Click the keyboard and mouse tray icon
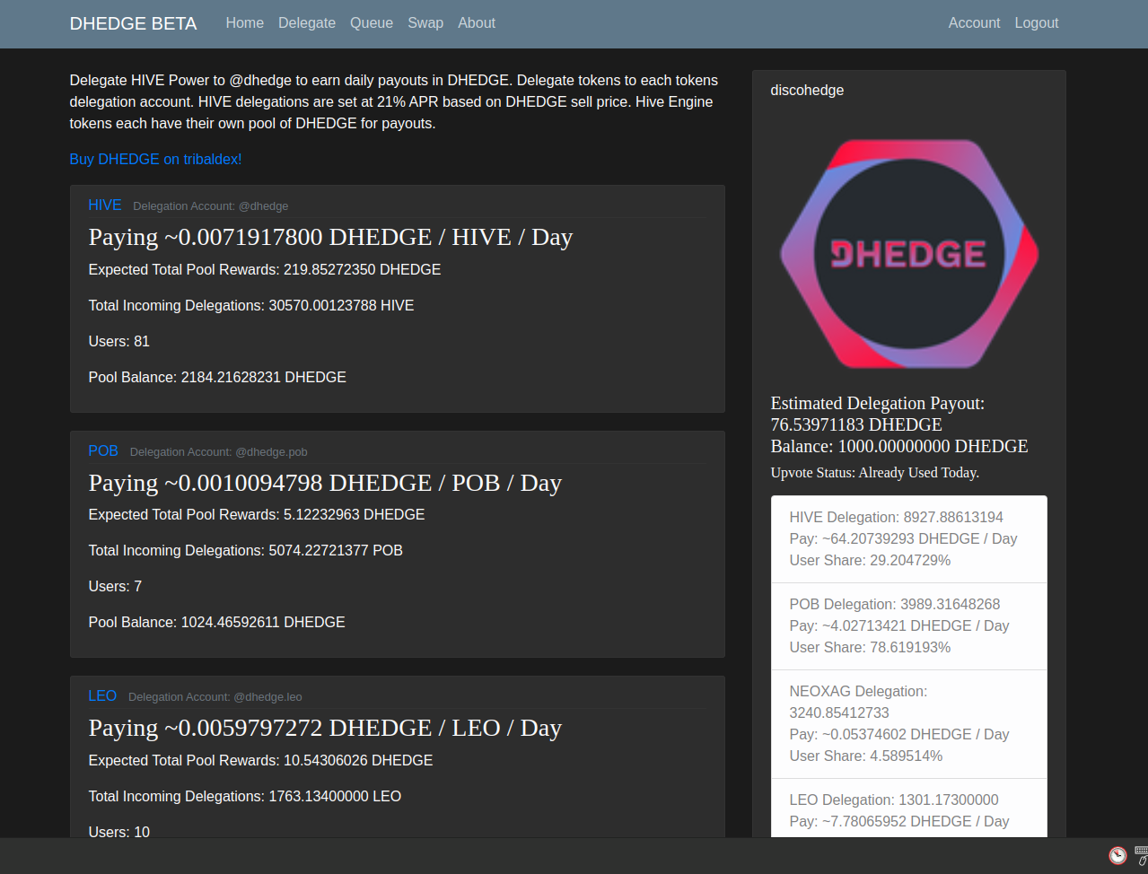This screenshot has width=1148, height=874. (1142, 855)
